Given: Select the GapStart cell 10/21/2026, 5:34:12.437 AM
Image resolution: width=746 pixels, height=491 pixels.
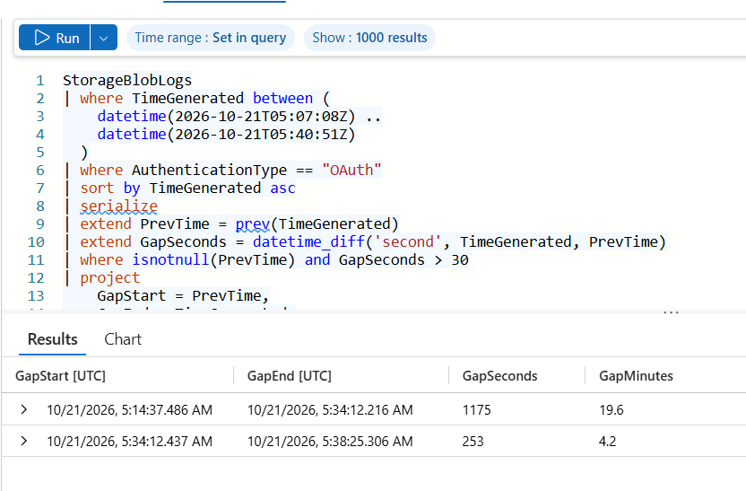Looking at the screenshot, I should [129, 441].
